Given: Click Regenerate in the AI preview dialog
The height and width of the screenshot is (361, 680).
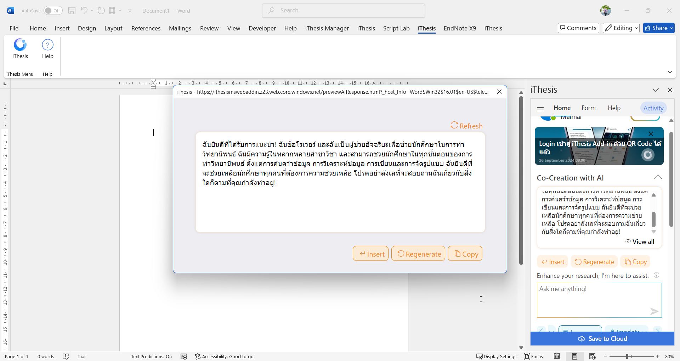Looking at the screenshot, I should point(418,254).
